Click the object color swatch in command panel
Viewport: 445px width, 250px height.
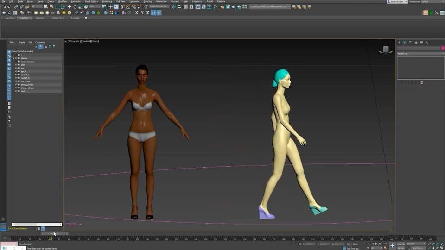(443, 48)
